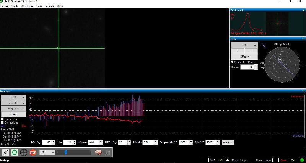
Task: Open the Signets menu
Action: tap(50, 6)
